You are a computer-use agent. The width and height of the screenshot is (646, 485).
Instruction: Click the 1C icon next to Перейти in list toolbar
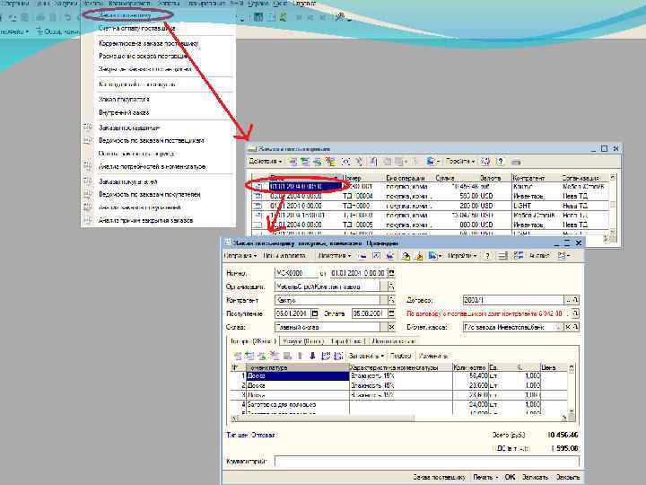(432, 162)
